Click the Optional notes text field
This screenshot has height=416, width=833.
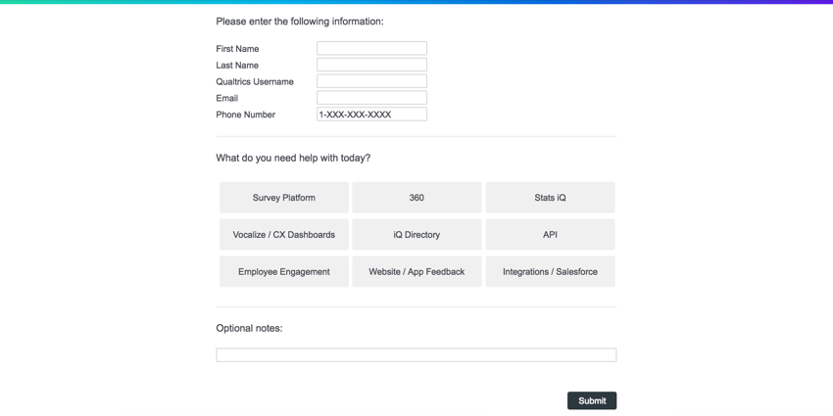pyautogui.click(x=416, y=355)
